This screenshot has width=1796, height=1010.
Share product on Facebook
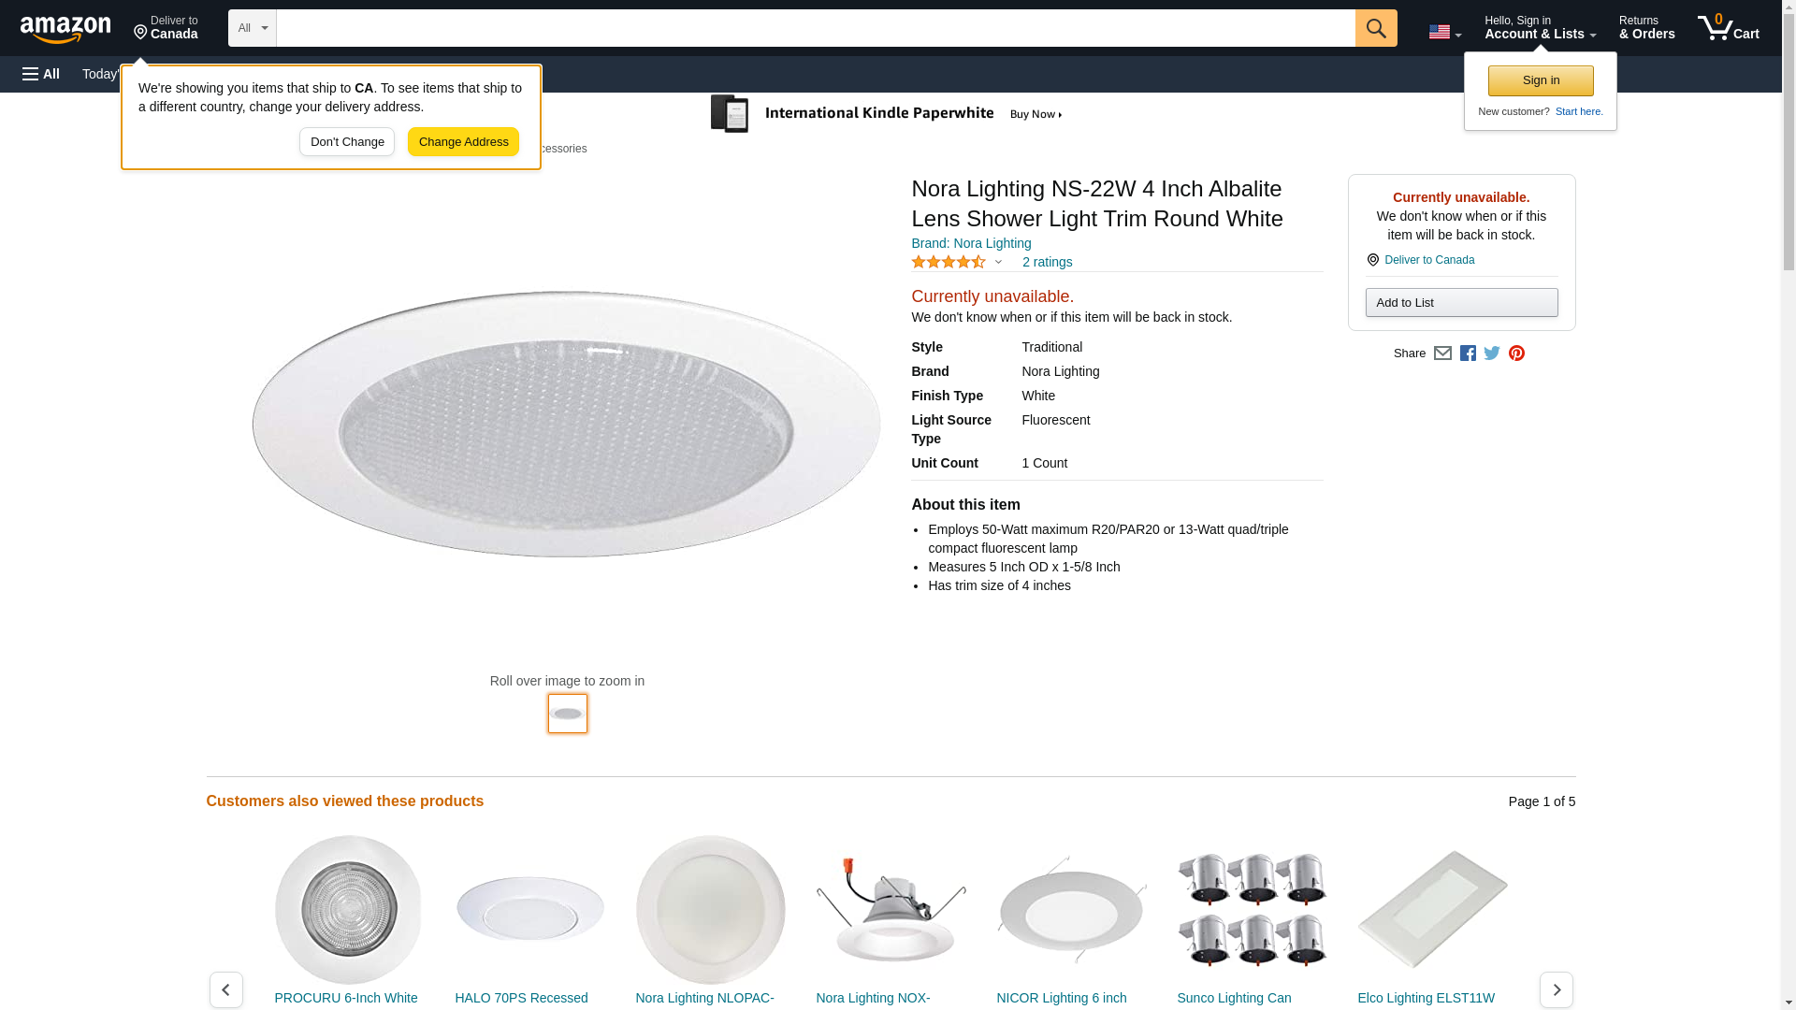(1468, 353)
